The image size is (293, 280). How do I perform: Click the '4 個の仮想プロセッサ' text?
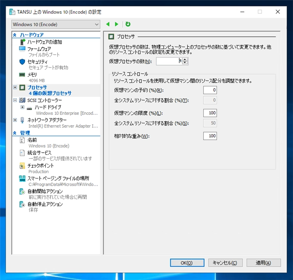coord(50,93)
